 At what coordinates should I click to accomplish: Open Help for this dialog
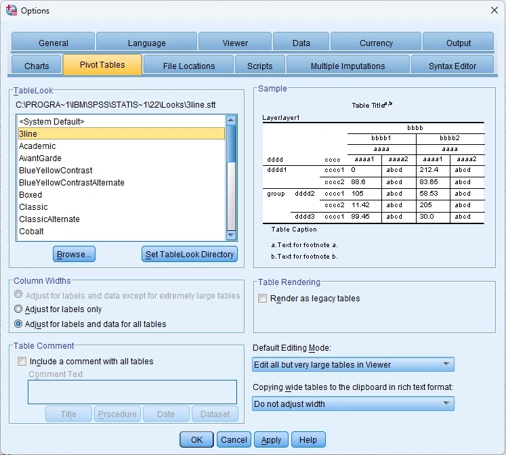(x=308, y=439)
